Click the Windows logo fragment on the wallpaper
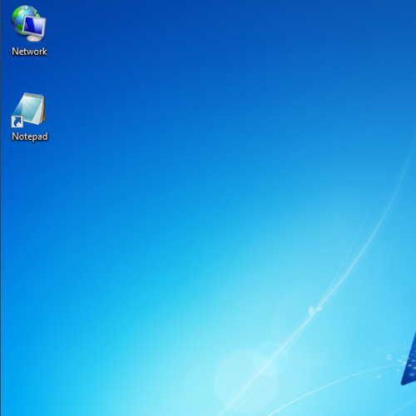This screenshot has width=416, height=416. (x=409, y=358)
